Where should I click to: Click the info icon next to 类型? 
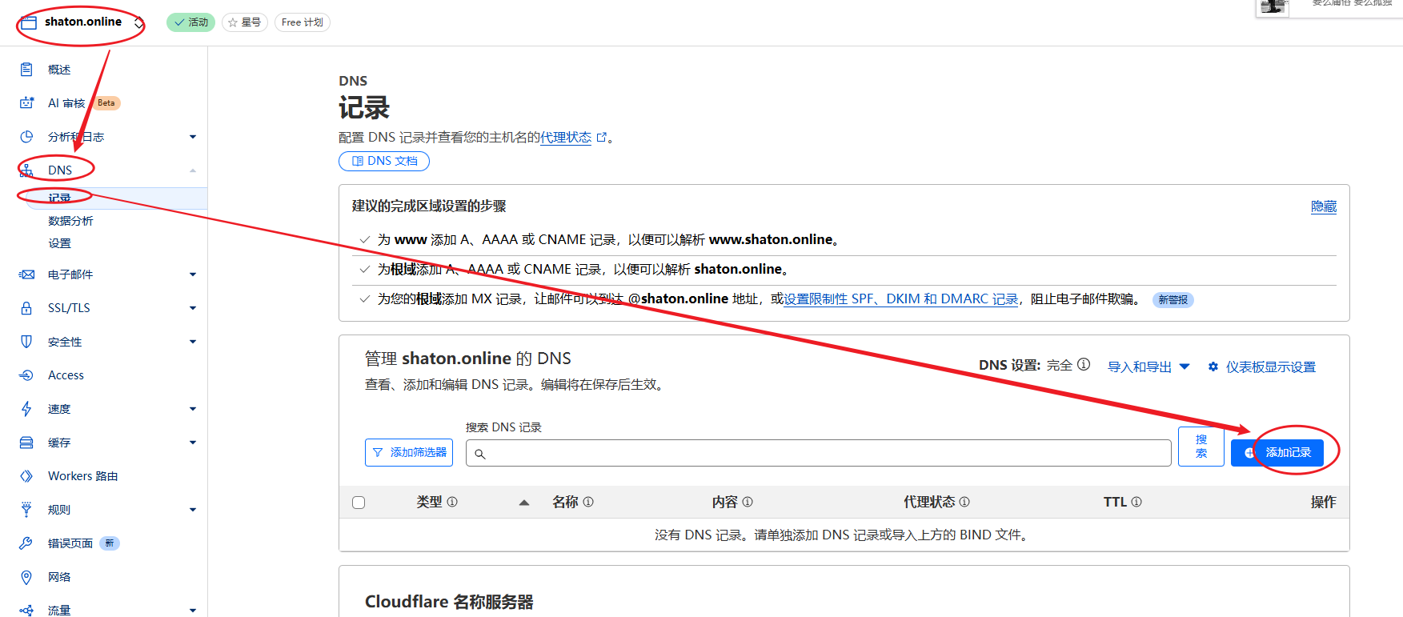tap(452, 502)
